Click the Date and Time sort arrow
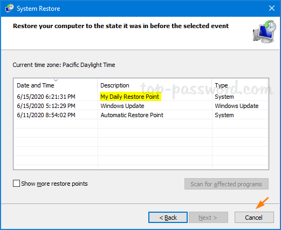Image resolution: width=281 pixels, height=230 pixels. click(x=56, y=80)
